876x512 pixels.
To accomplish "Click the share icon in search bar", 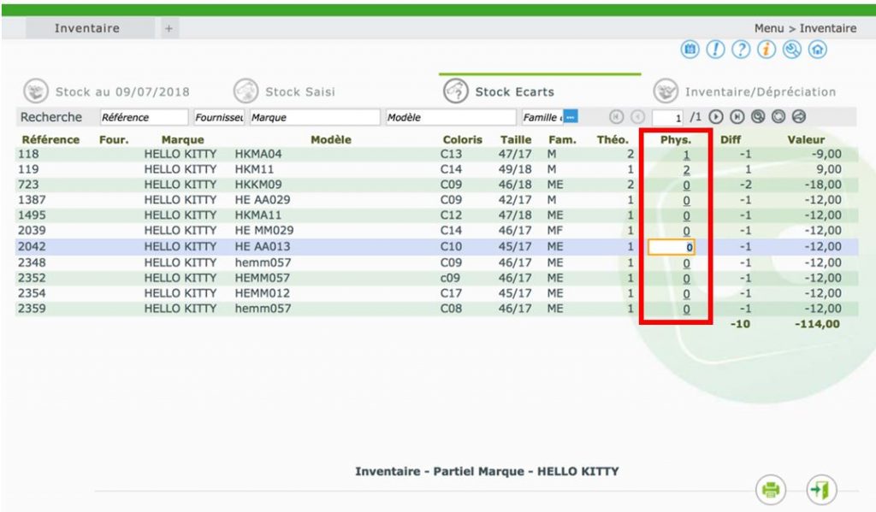I will pos(799,117).
